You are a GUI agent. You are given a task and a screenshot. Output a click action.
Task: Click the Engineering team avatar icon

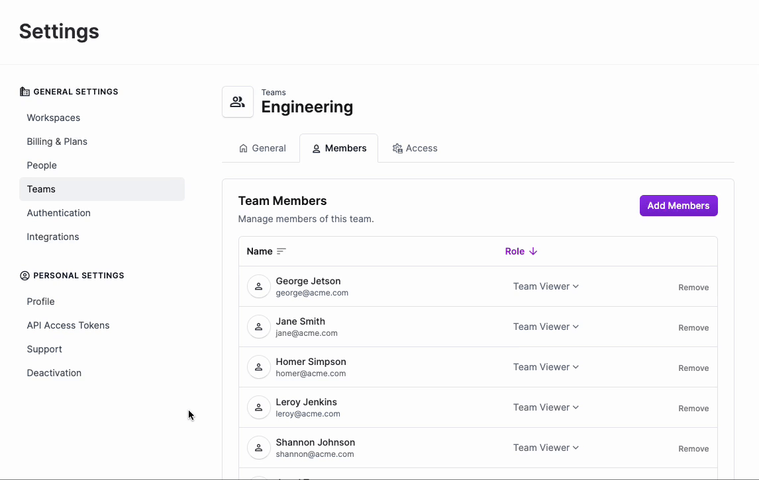(237, 101)
